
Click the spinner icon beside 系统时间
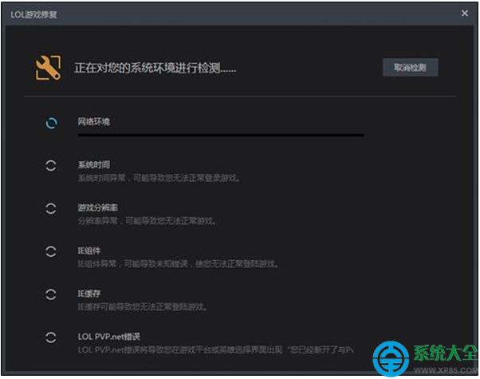(50, 165)
